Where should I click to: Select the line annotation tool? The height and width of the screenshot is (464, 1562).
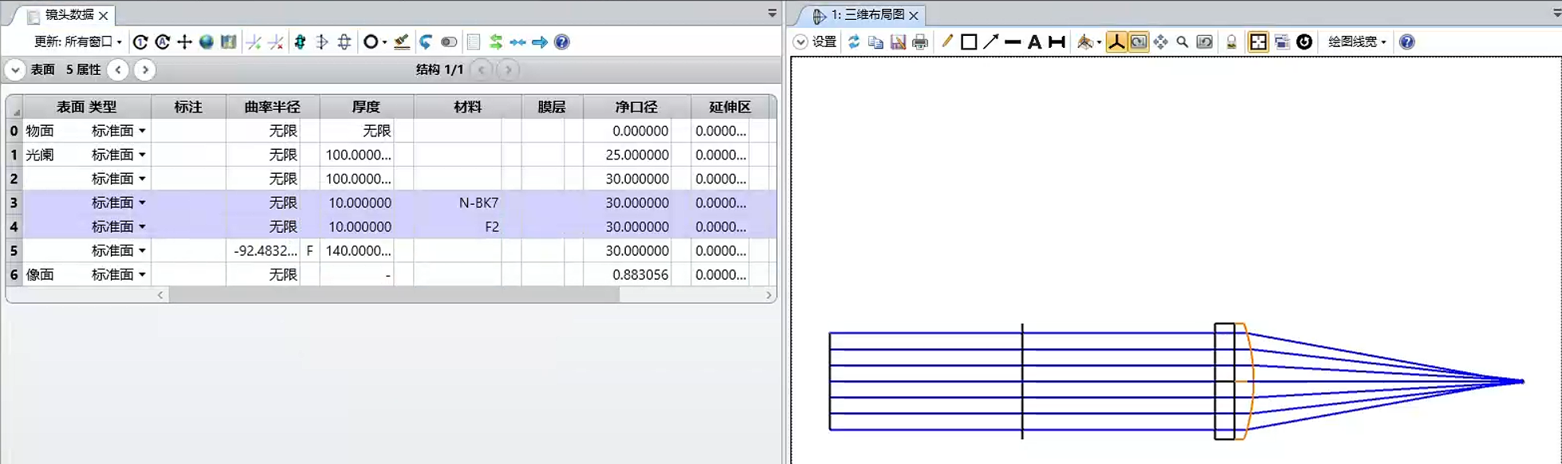click(x=1013, y=42)
